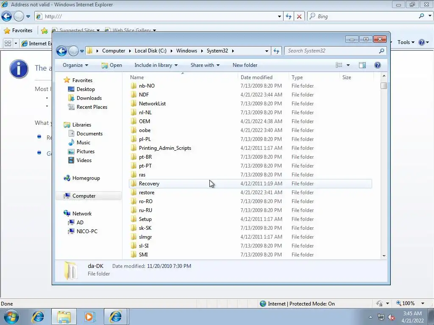Refresh the System32 folder view
This screenshot has width=434, height=325.
[x=276, y=51]
